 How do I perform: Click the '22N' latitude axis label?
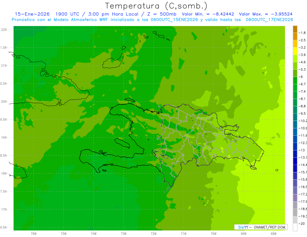click(4, 30)
